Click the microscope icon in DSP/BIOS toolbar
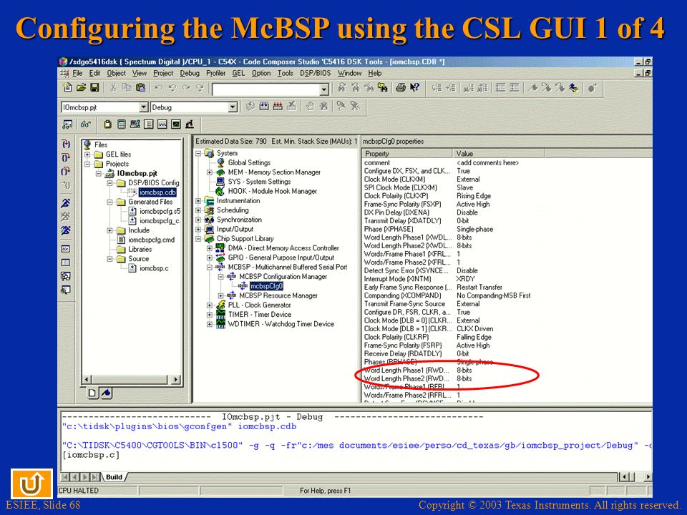Screen dimensions: 687x515 [x=190, y=124]
